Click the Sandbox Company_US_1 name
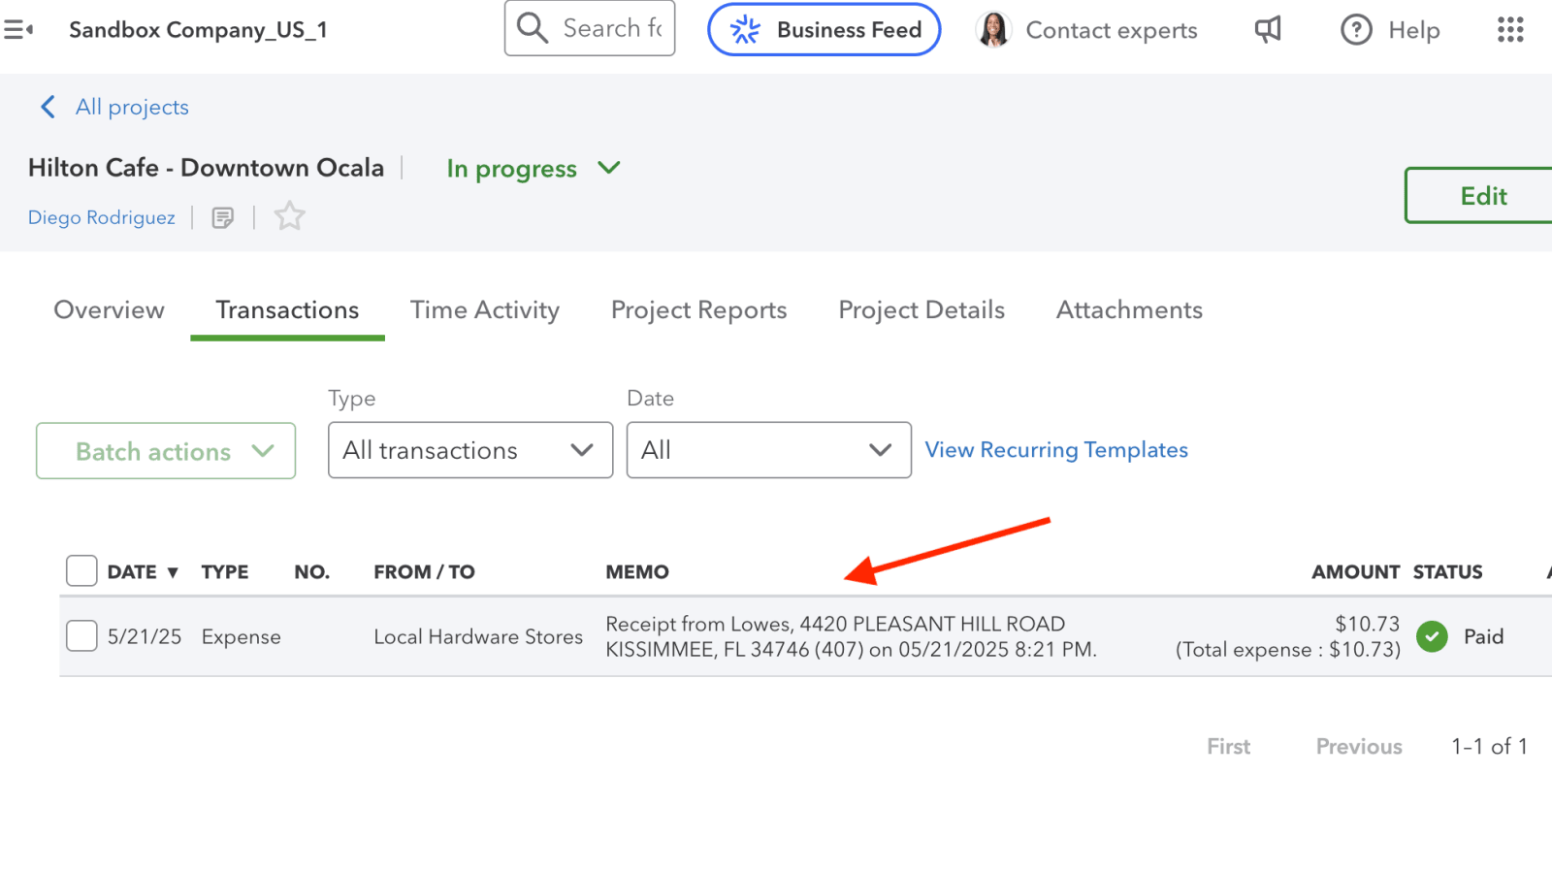The height and width of the screenshot is (873, 1552). point(198,30)
